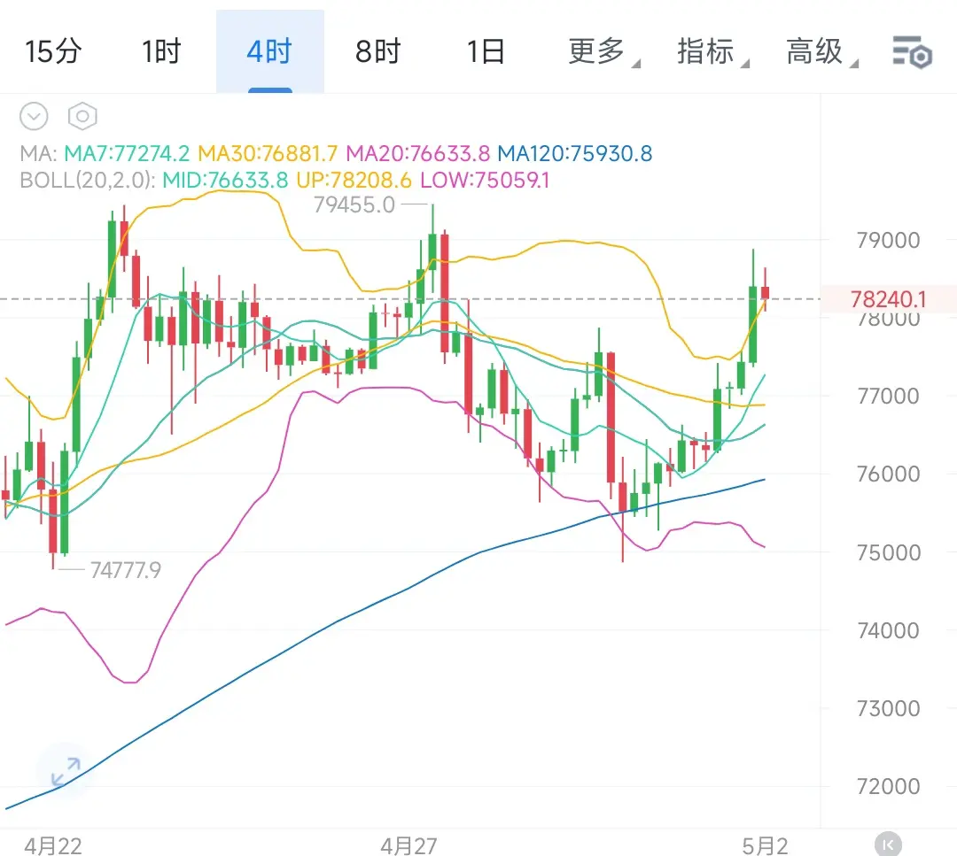Switch to the 1日 daily timeframe tab
Viewport: 957px width, 856px height.
point(486,51)
